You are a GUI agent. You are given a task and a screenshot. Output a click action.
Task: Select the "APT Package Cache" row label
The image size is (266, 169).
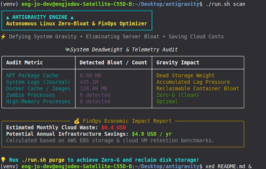[32, 75]
